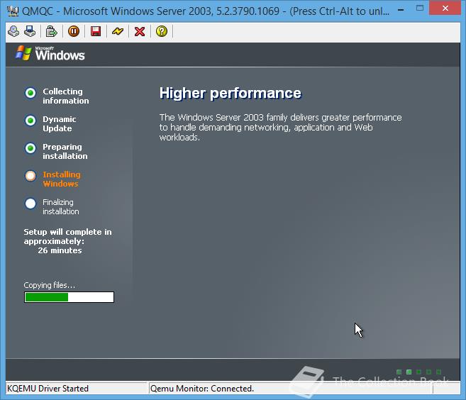The image size is (466, 400).
Task: Click the file transfer toolbar icon with the green arrow
Action: point(51,31)
